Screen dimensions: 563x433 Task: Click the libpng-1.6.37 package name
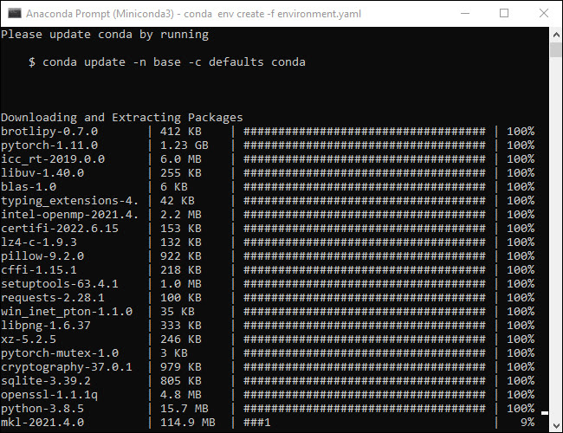pos(46,326)
